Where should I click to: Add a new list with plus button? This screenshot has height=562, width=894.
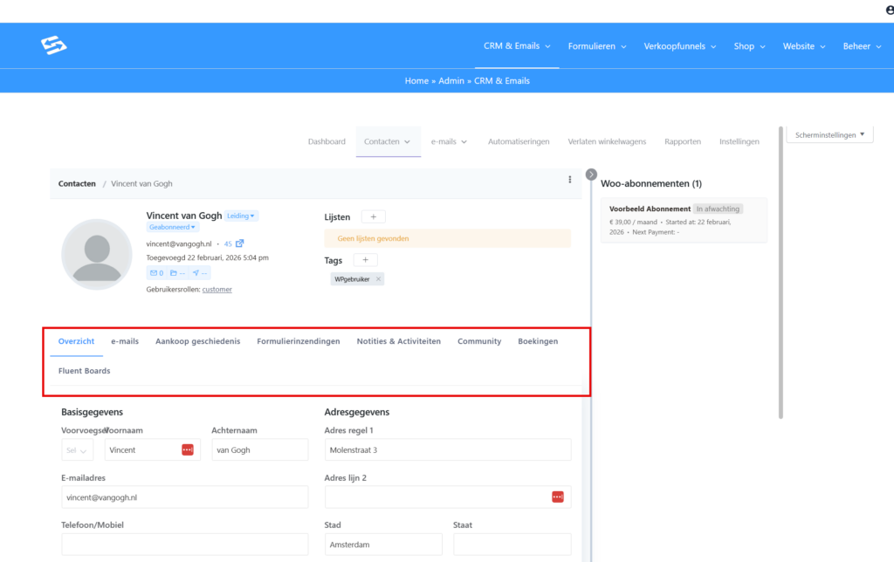[x=372, y=216]
